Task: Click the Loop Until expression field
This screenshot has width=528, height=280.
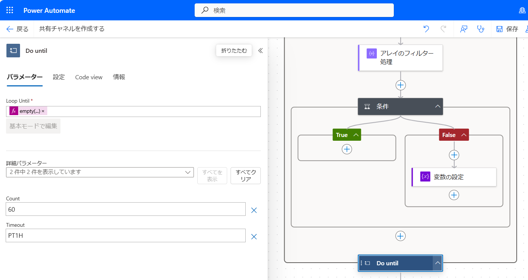Action: click(x=133, y=111)
